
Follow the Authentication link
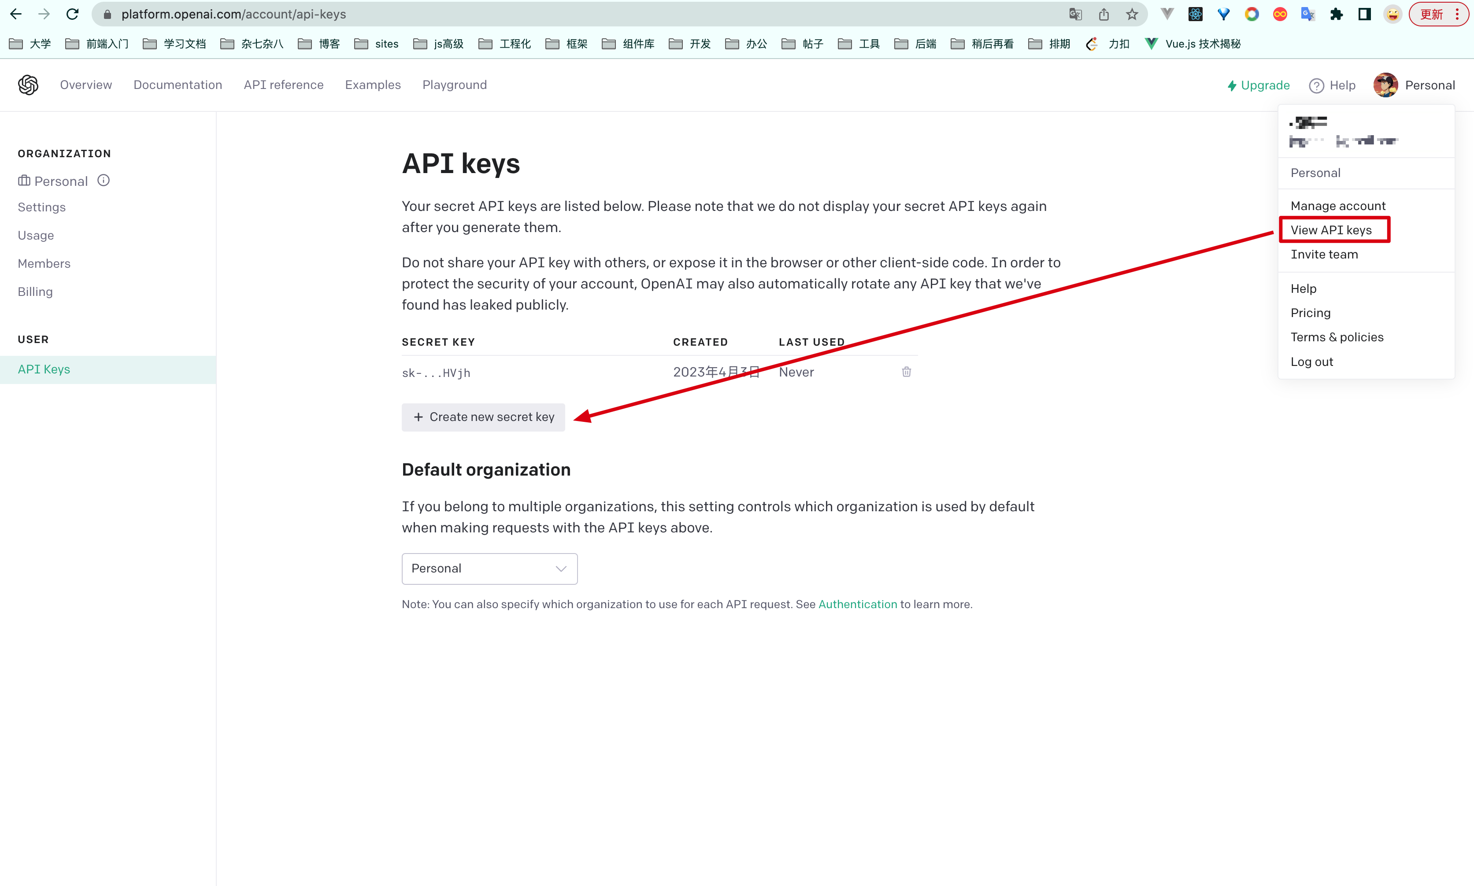(857, 604)
